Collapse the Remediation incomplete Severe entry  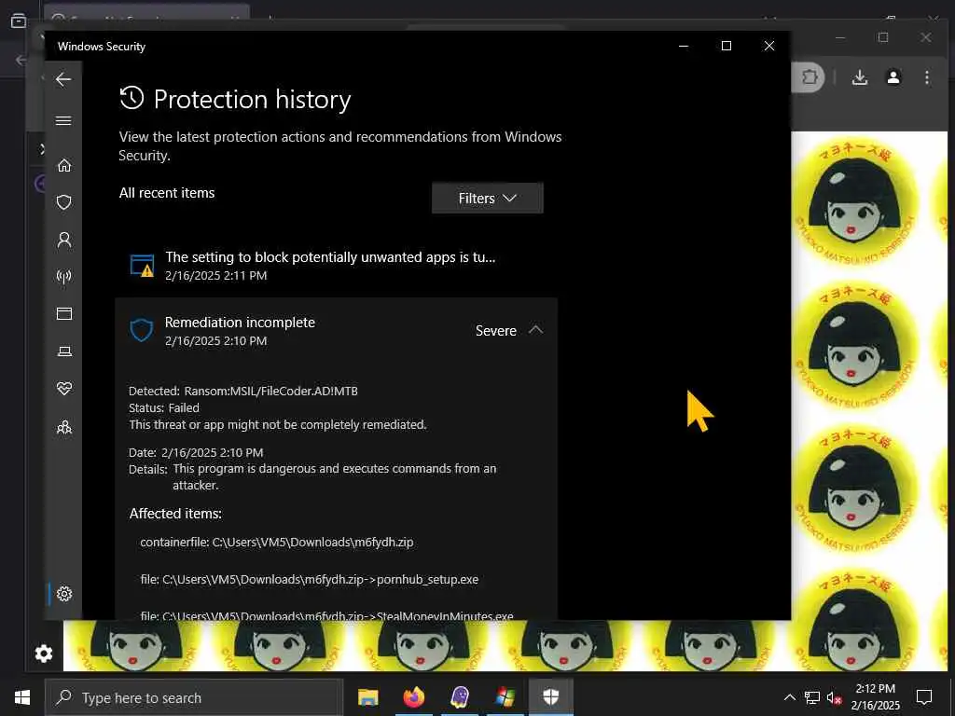click(536, 330)
